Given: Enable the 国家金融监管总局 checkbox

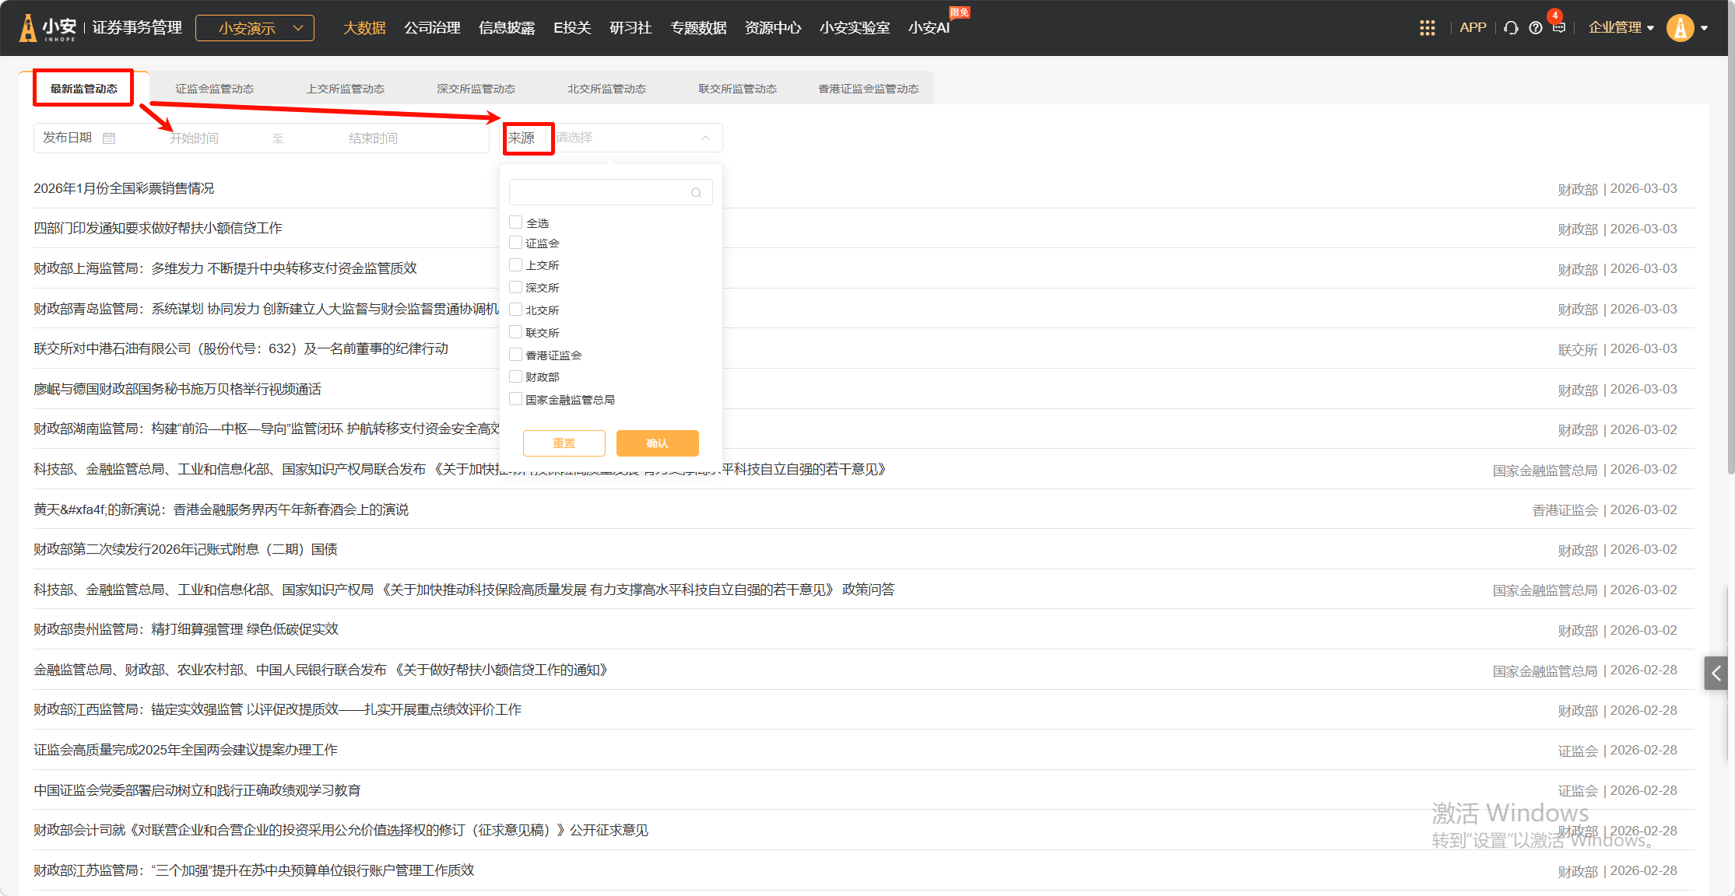Looking at the screenshot, I should click(x=515, y=399).
